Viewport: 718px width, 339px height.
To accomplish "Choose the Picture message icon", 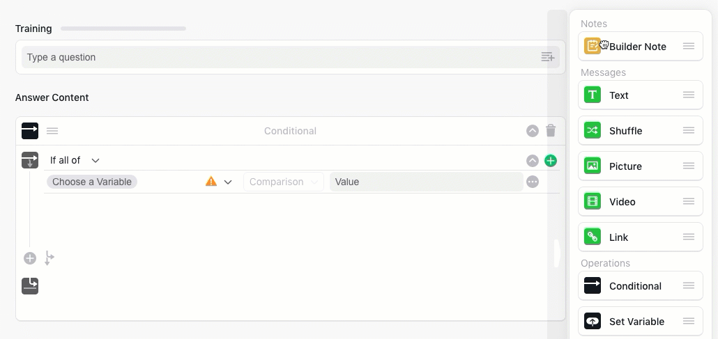I will click(x=593, y=166).
